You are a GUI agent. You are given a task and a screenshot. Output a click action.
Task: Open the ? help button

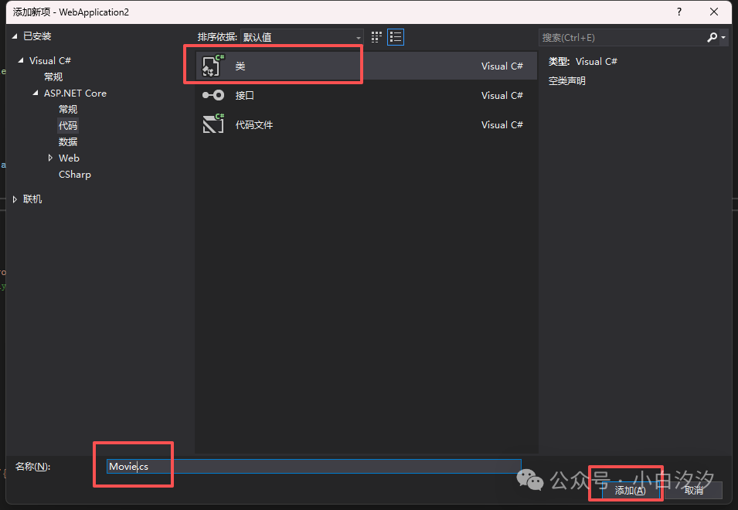click(678, 12)
